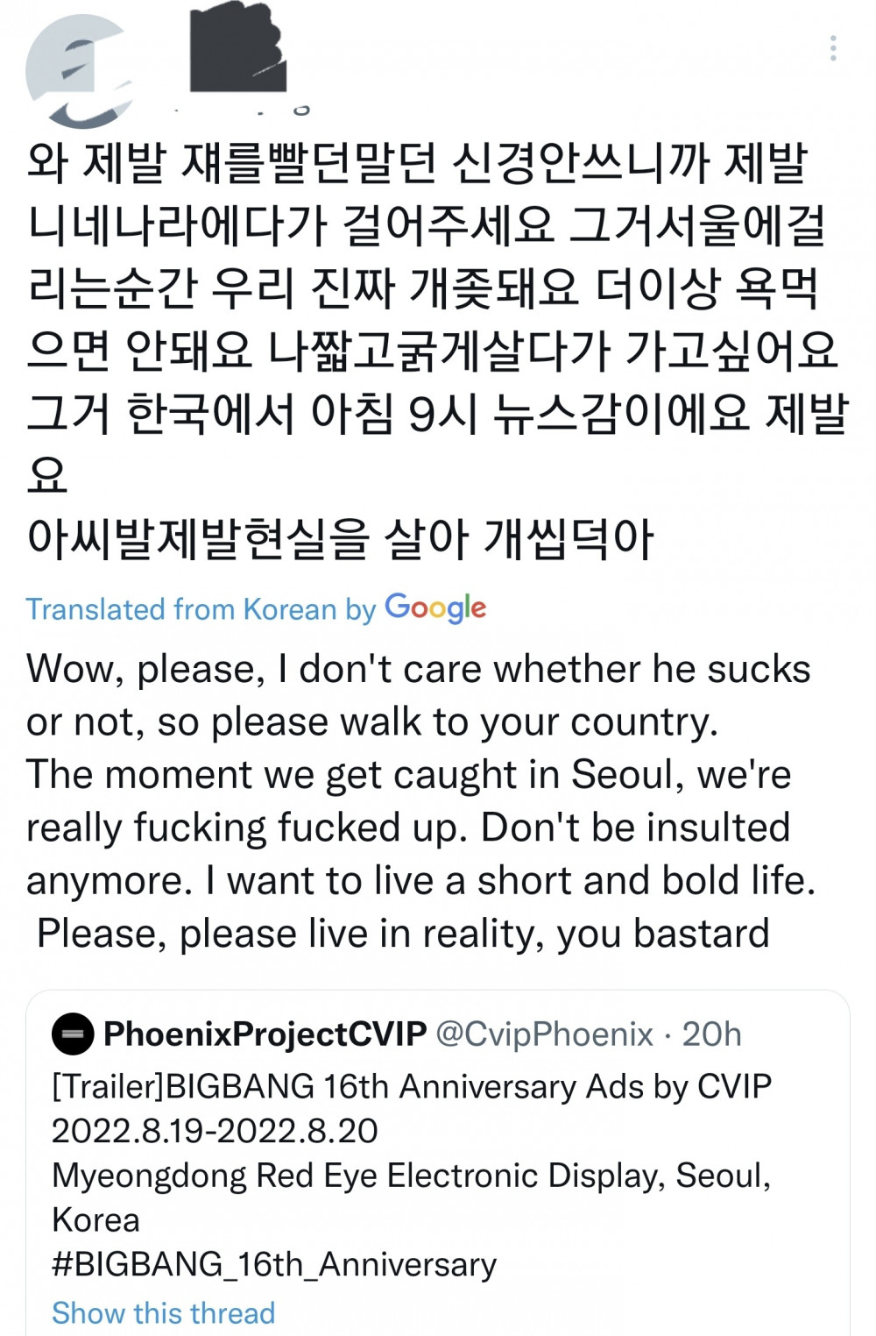Click the blacked-out author display name
Image resolution: width=876 pixels, height=1336 pixels.
pyautogui.click(x=238, y=46)
